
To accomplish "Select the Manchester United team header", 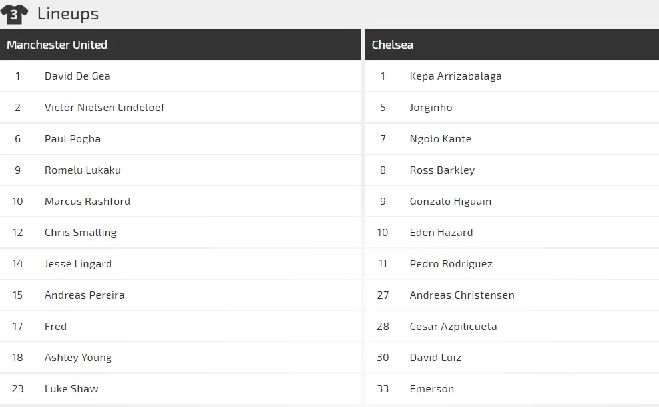I will coord(57,45).
